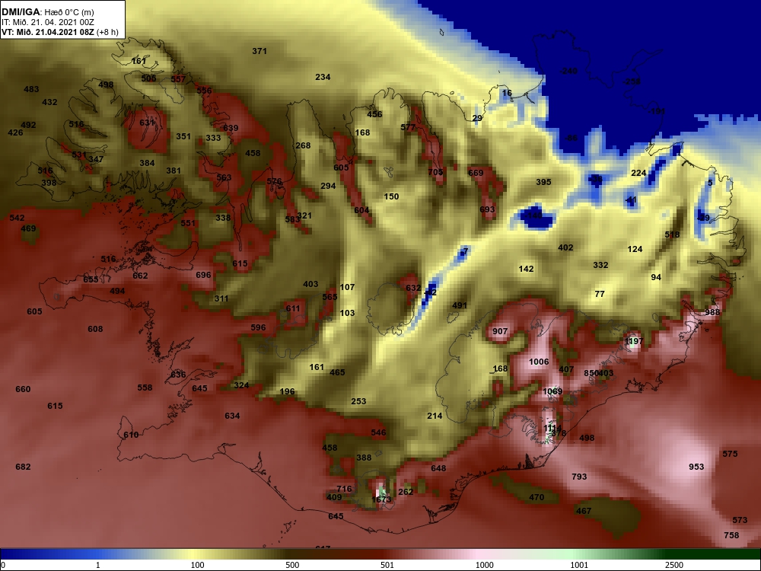Click the '2500' label on the color scale
Image resolution: width=761 pixels, height=571 pixels.
[674, 565]
